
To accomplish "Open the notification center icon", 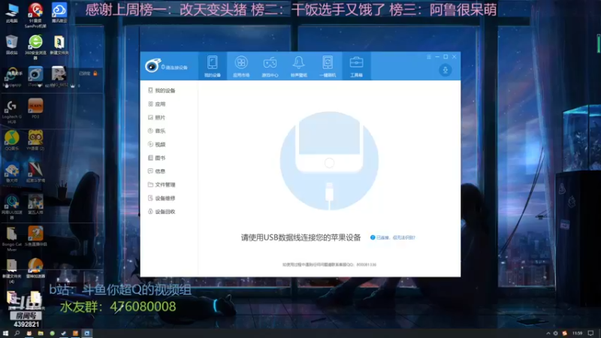I will [591, 333].
